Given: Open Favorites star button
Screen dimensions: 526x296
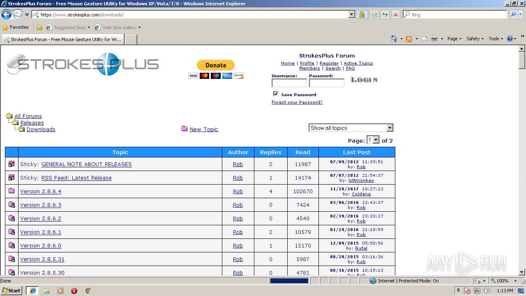Looking at the screenshot, I should pos(16,27).
